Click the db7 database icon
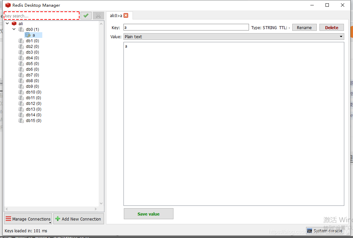This screenshot has height=238, width=353. click(x=21, y=75)
